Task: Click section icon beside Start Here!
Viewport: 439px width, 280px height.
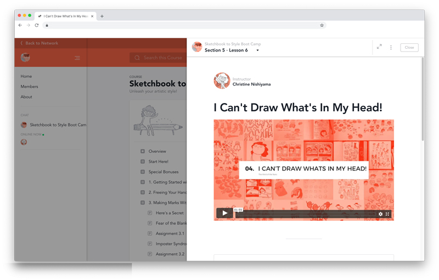Action: point(143,162)
